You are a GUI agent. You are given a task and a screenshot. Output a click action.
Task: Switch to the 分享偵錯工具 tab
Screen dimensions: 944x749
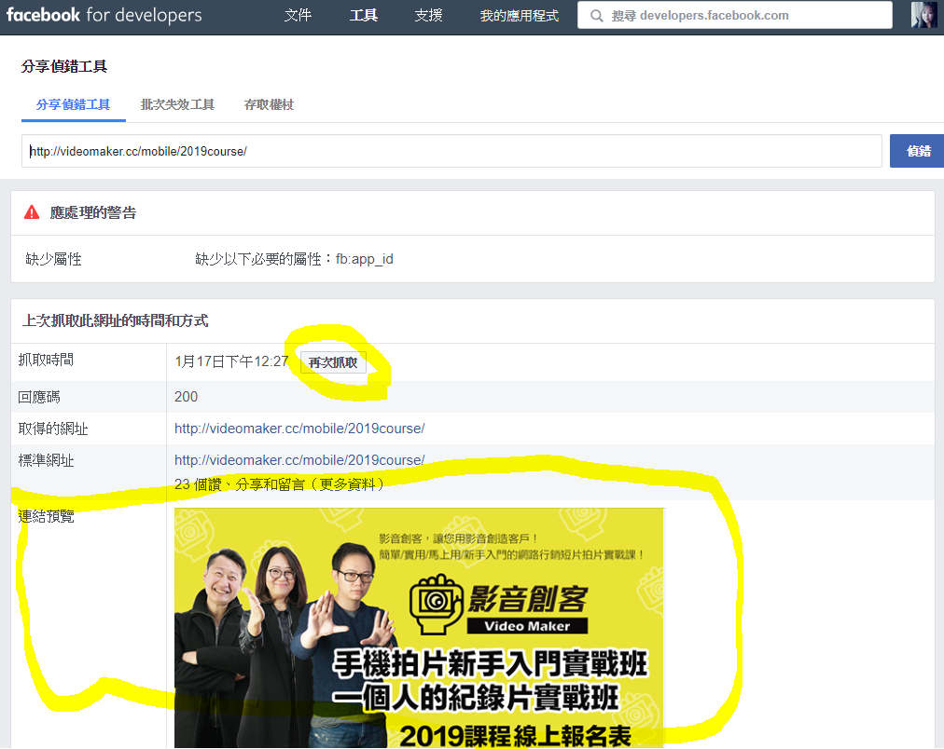[74, 104]
